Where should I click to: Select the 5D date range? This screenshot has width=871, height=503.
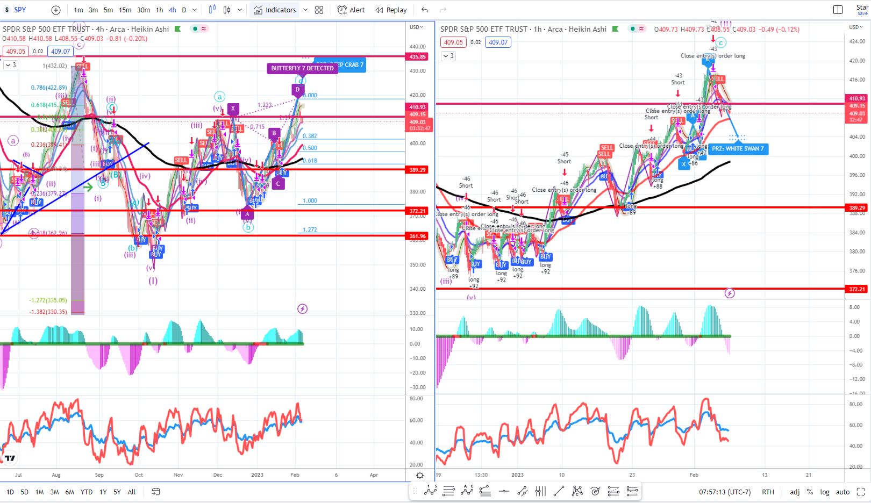coord(25,492)
